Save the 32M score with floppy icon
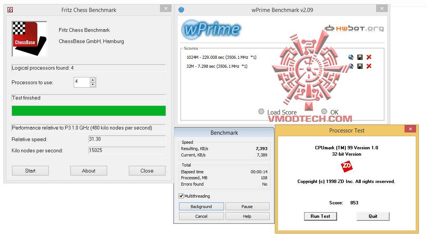Image resolution: width=427 pixels, height=241 pixels. 360,66
